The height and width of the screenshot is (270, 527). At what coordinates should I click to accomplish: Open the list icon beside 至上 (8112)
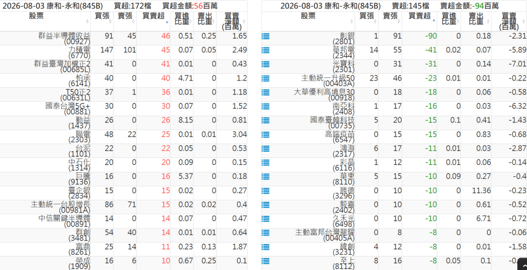[x=266, y=261]
